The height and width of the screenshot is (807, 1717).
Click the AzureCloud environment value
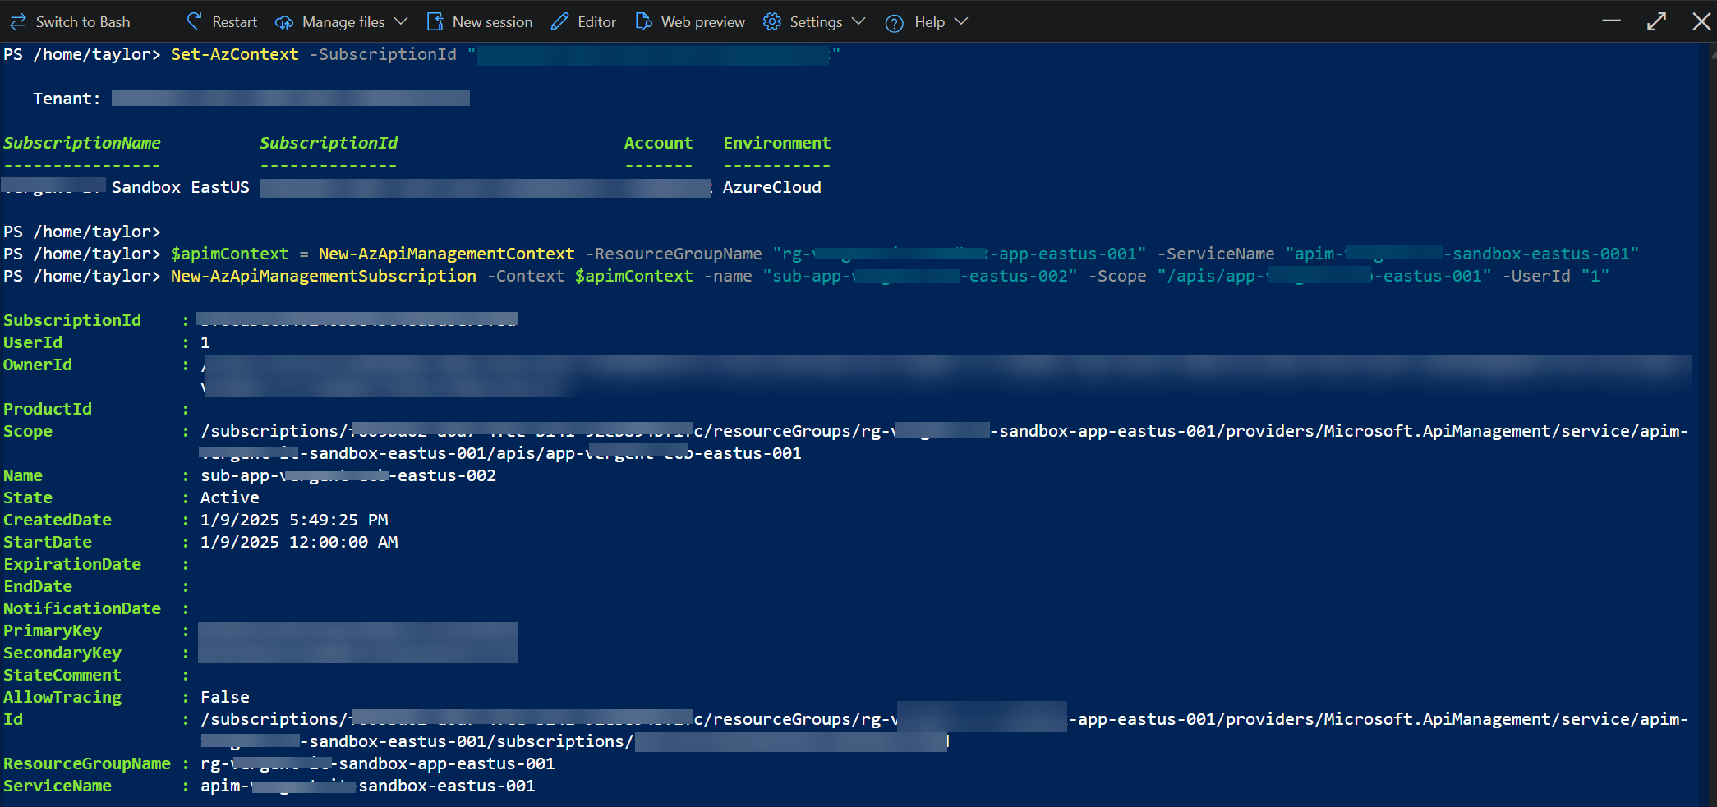click(772, 187)
